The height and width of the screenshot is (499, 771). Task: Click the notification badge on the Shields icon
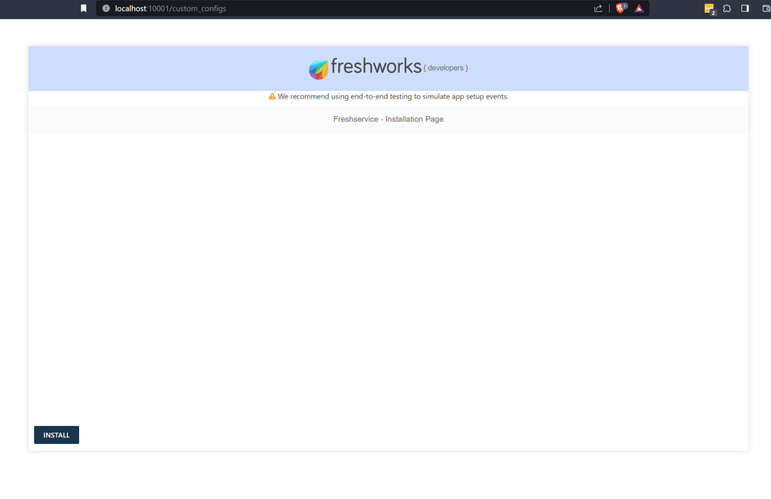click(626, 5)
